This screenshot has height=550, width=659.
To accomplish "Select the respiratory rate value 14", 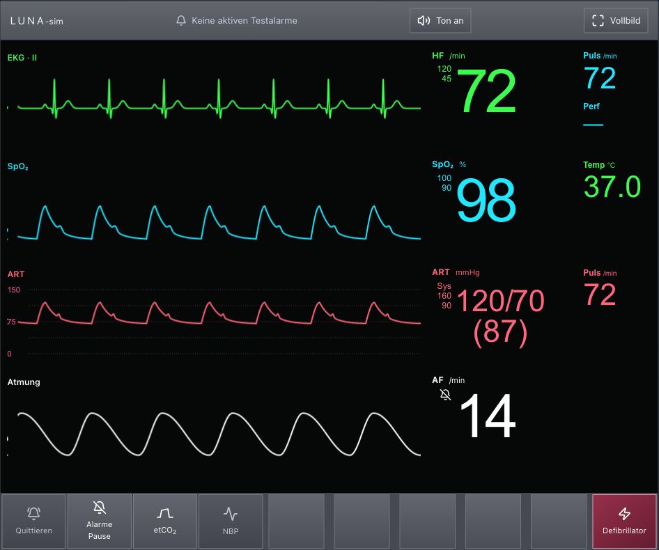I will pos(488,416).
